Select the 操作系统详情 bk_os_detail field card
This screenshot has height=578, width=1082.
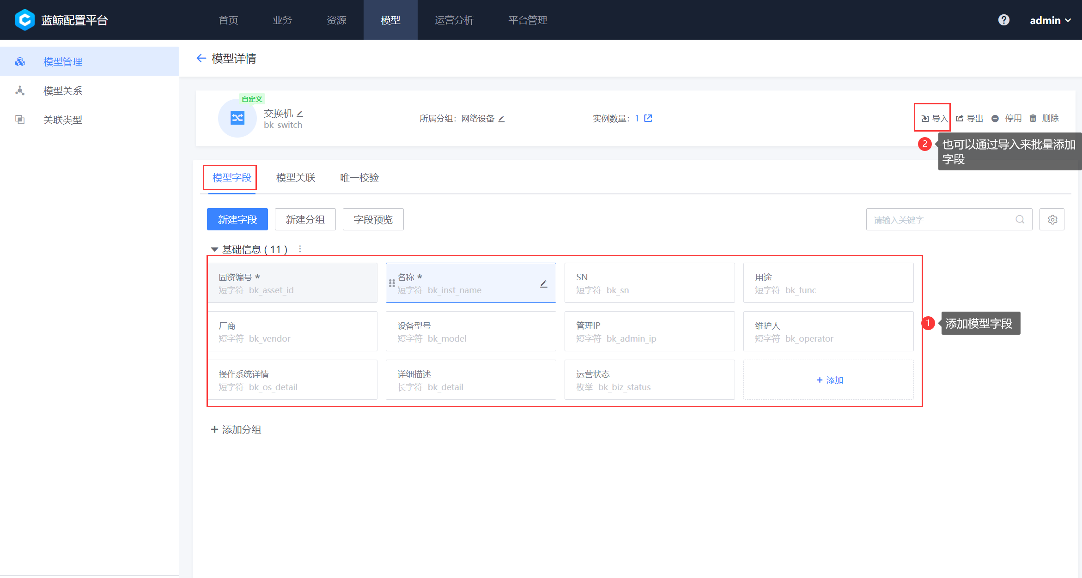pos(292,380)
